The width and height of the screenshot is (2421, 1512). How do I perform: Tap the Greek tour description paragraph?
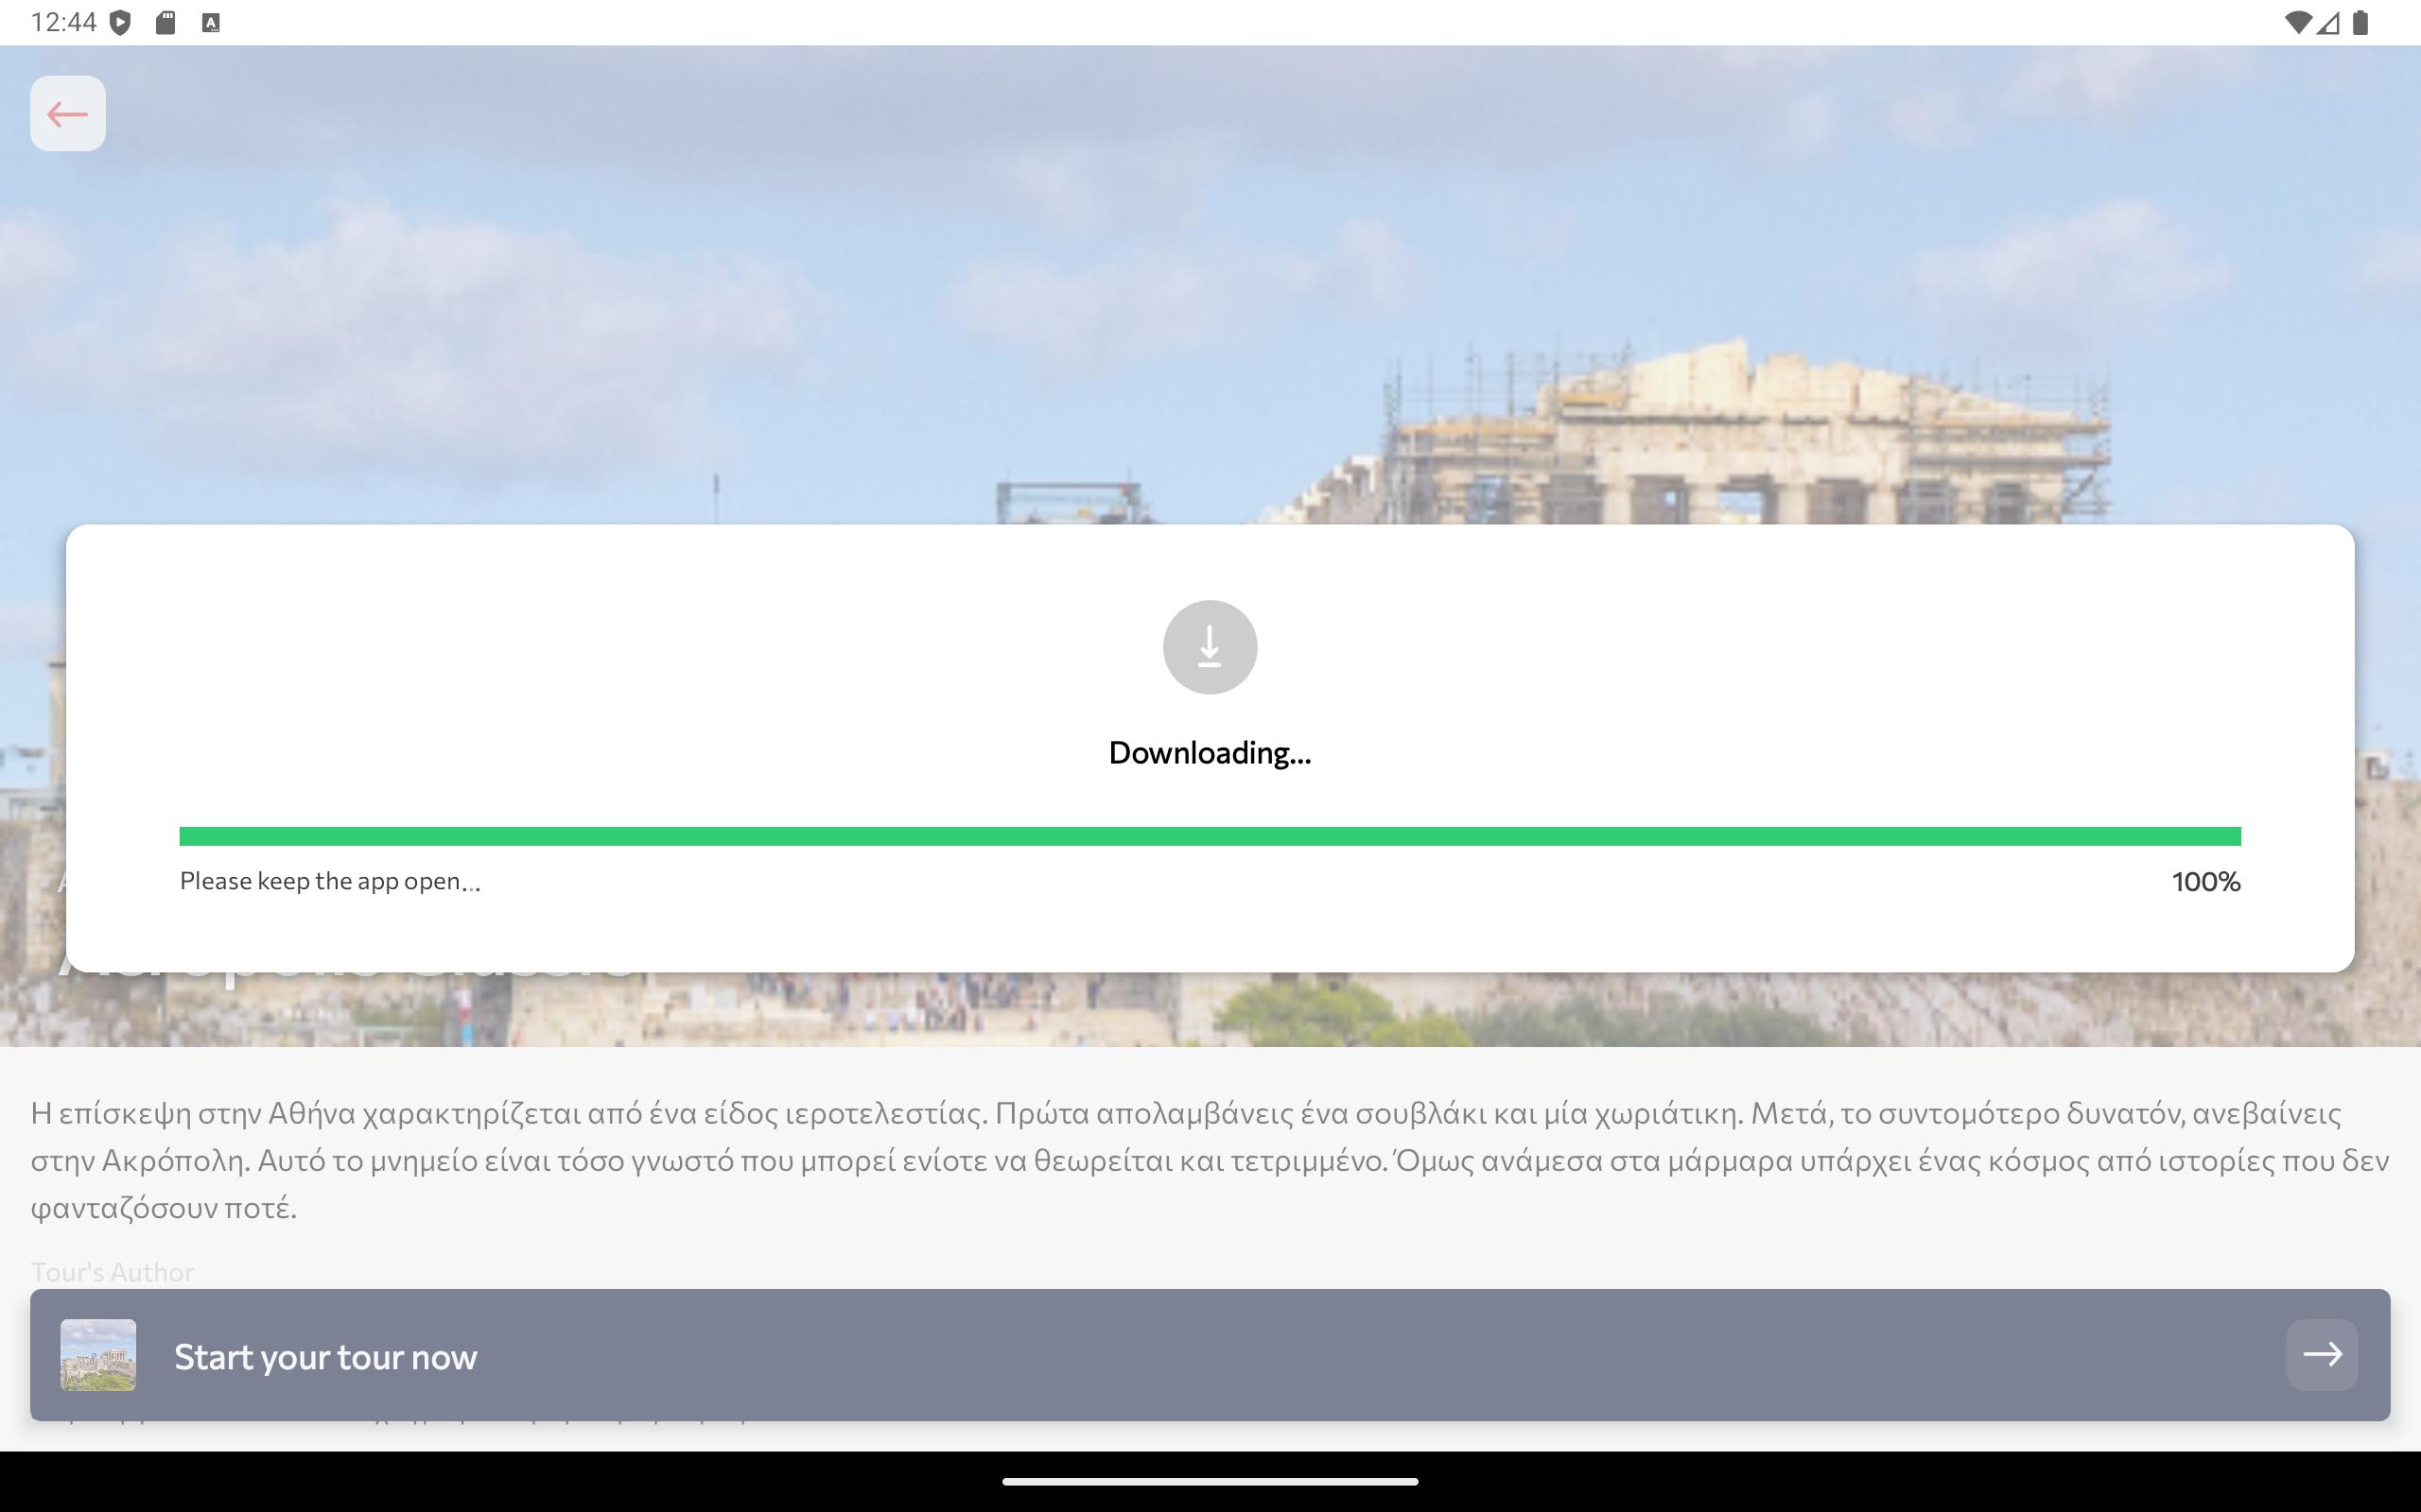click(x=1210, y=1160)
